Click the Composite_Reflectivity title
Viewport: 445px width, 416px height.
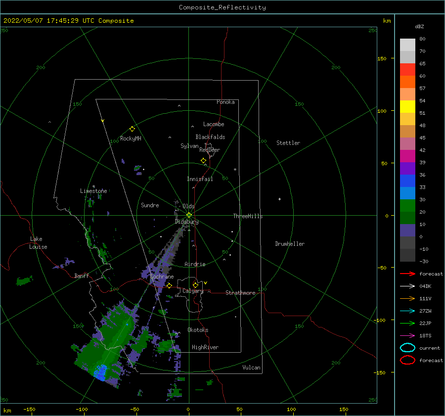tap(222, 7)
